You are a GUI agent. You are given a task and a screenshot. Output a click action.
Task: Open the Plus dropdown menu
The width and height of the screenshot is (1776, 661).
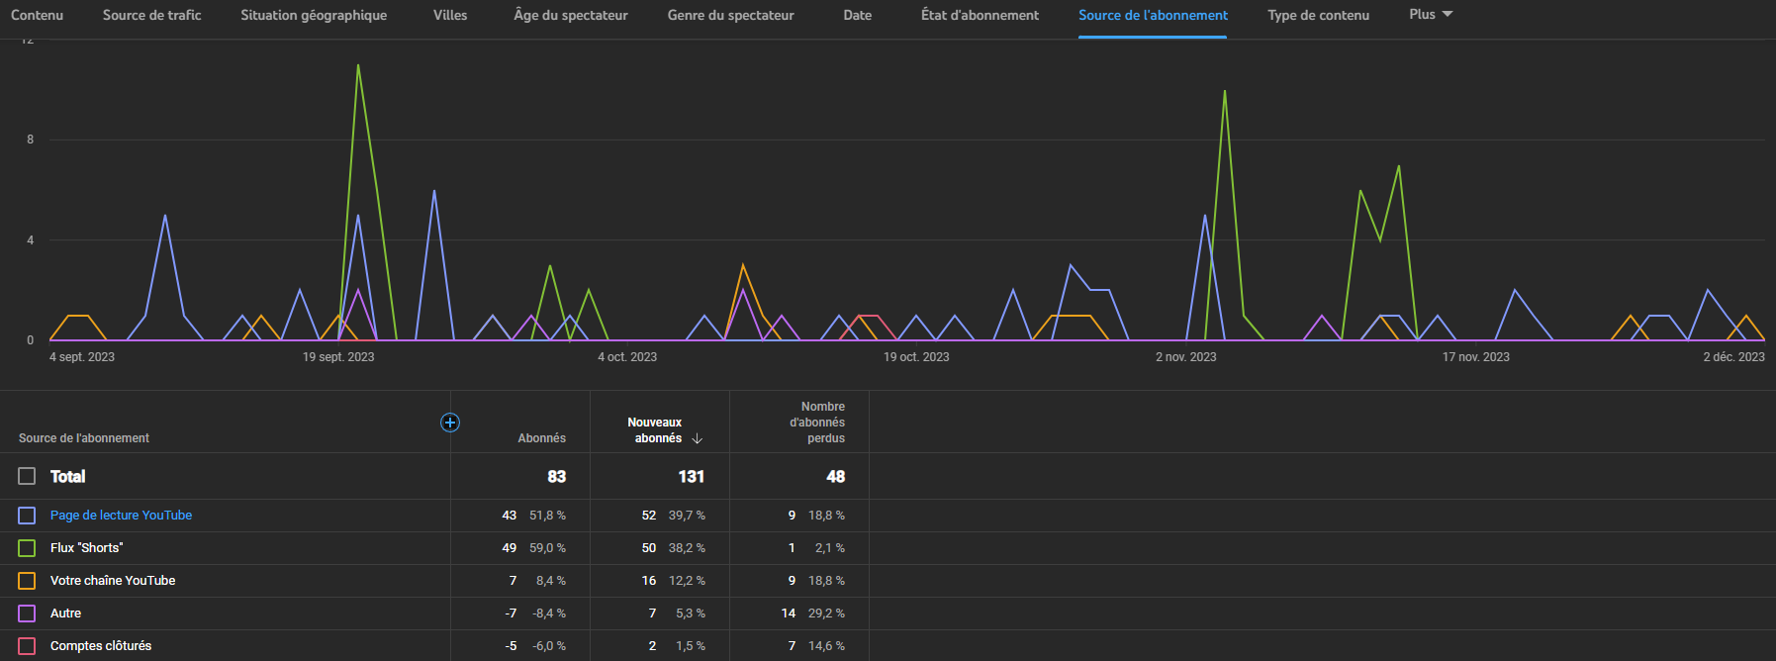[x=1431, y=15]
